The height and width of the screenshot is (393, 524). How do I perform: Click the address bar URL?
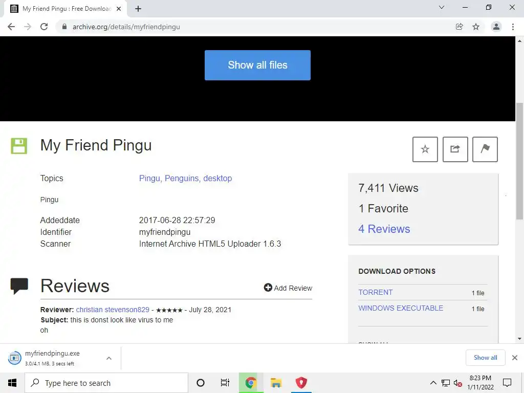126,27
